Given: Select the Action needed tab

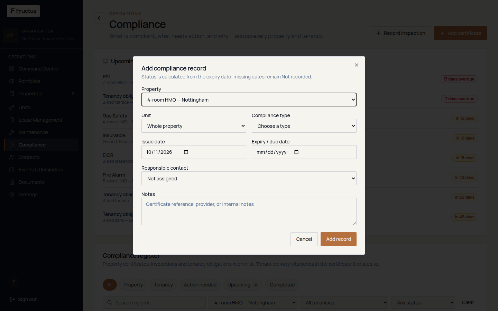Looking at the screenshot, I should (x=200, y=285).
